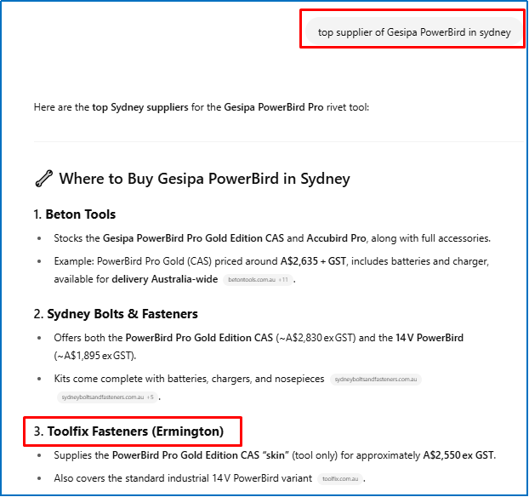This screenshot has height=497, width=529.
Task: Click the wrench icon beside the heading
Action: 43,179
